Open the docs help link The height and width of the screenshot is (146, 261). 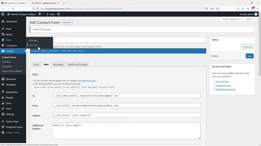(227, 82)
